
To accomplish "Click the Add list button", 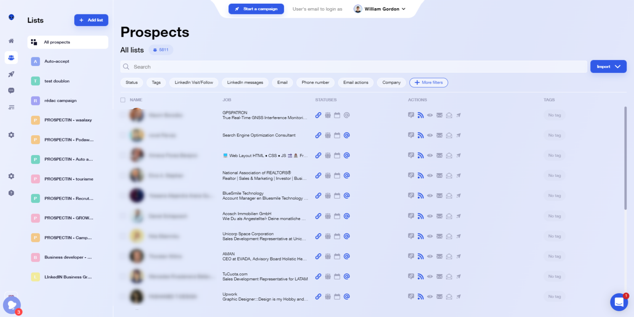I will 91,20.
